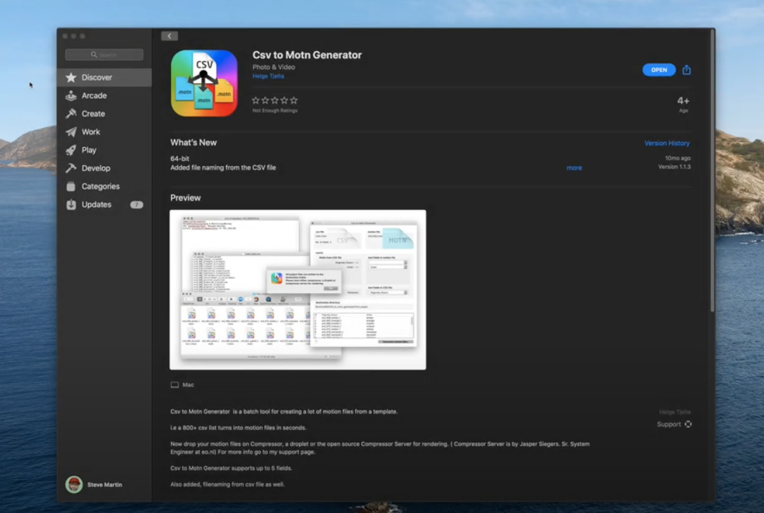This screenshot has height=513, width=764.
Task: Click the Steve Martin account name
Action: 104,484
